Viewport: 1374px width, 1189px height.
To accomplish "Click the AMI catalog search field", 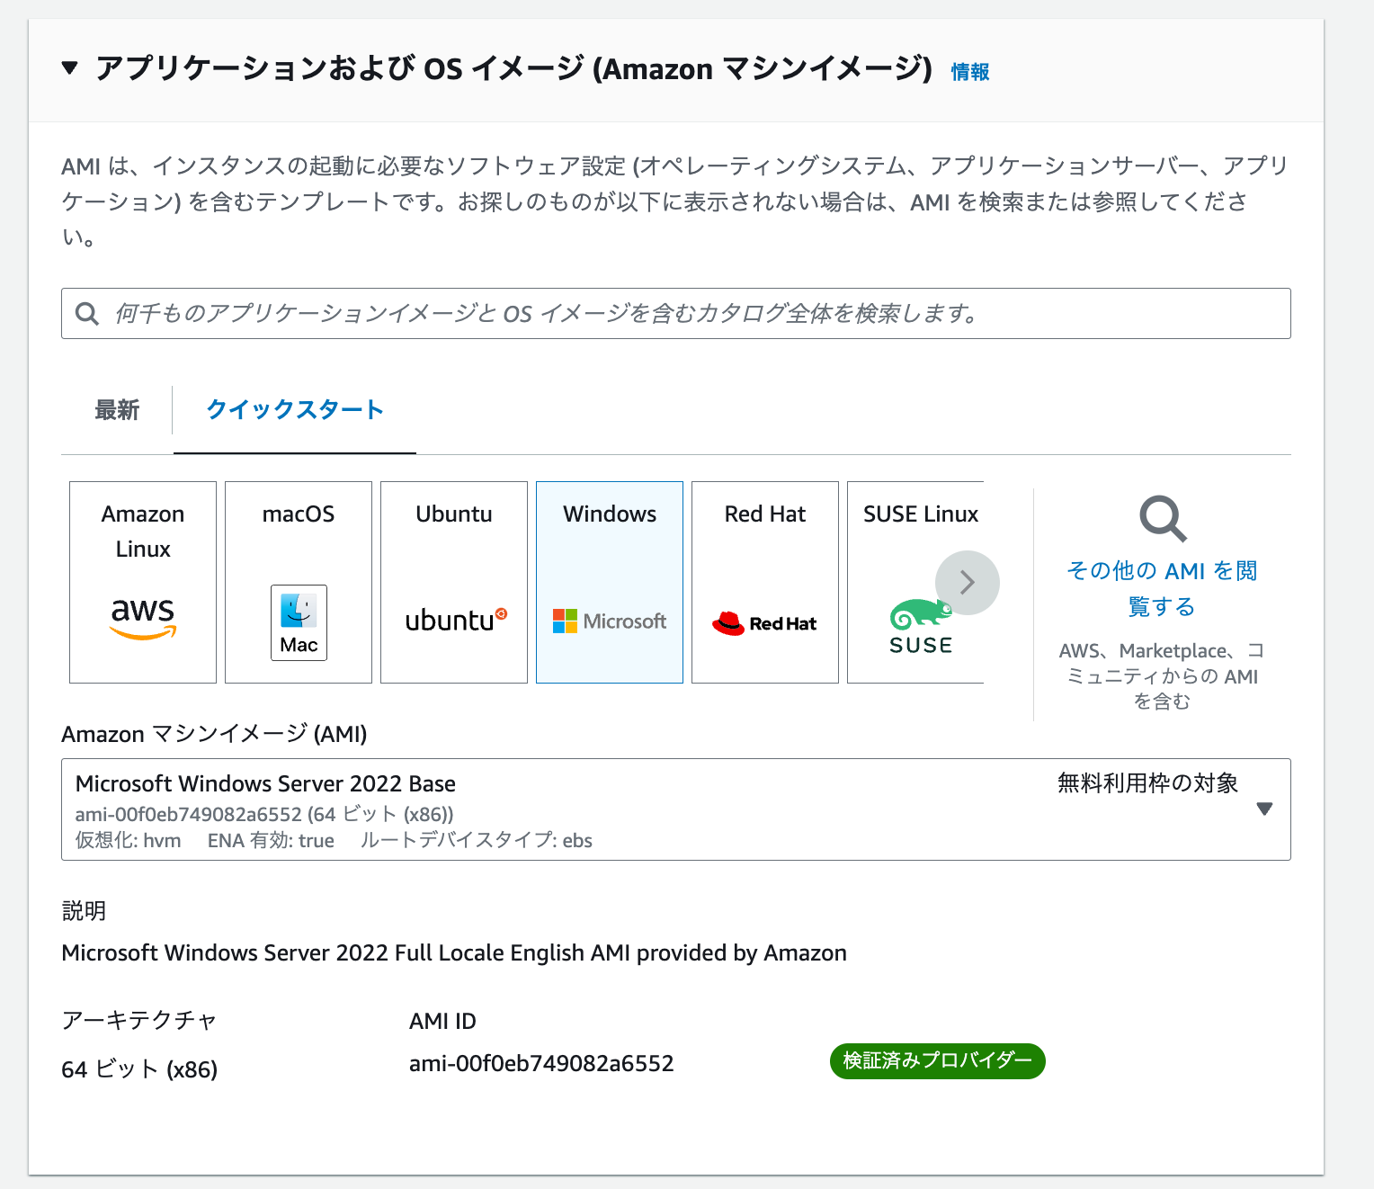I will 676,313.
